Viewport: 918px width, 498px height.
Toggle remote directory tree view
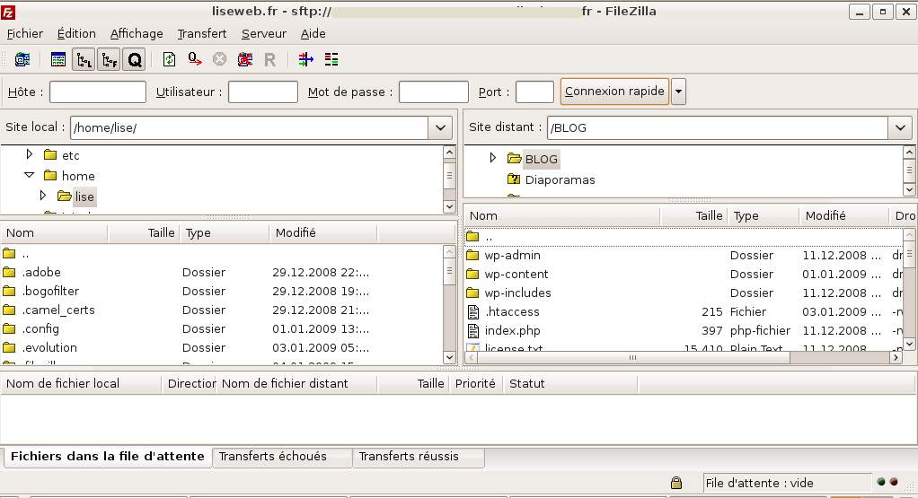pyautogui.click(x=109, y=59)
